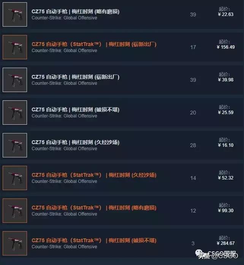Screen dimensions: 244x265
Task: Select the StatTrak 略有磨损 weapon image
Action: pyautogui.click(x=15, y=211)
